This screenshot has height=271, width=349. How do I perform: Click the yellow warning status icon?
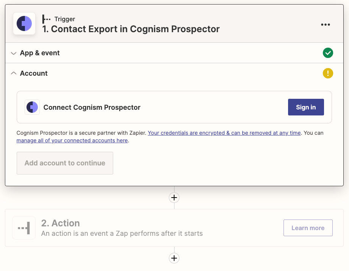(328, 73)
